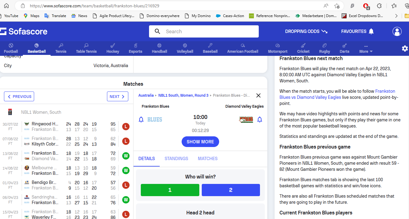This screenshot has height=219, width=409.
Task: Click the Show More button
Action: pos(200,142)
